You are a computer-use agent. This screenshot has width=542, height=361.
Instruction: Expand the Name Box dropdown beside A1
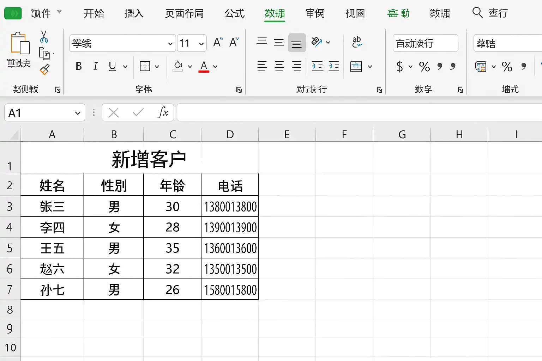pyautogui.click(x=78, y=113)
